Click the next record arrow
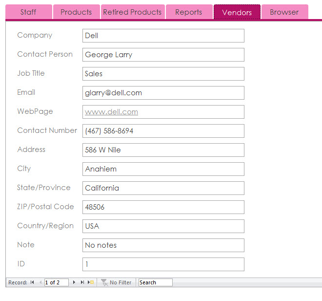 coord(74,282)
